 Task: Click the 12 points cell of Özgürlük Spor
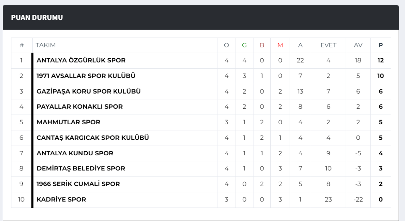coord(381,60)
